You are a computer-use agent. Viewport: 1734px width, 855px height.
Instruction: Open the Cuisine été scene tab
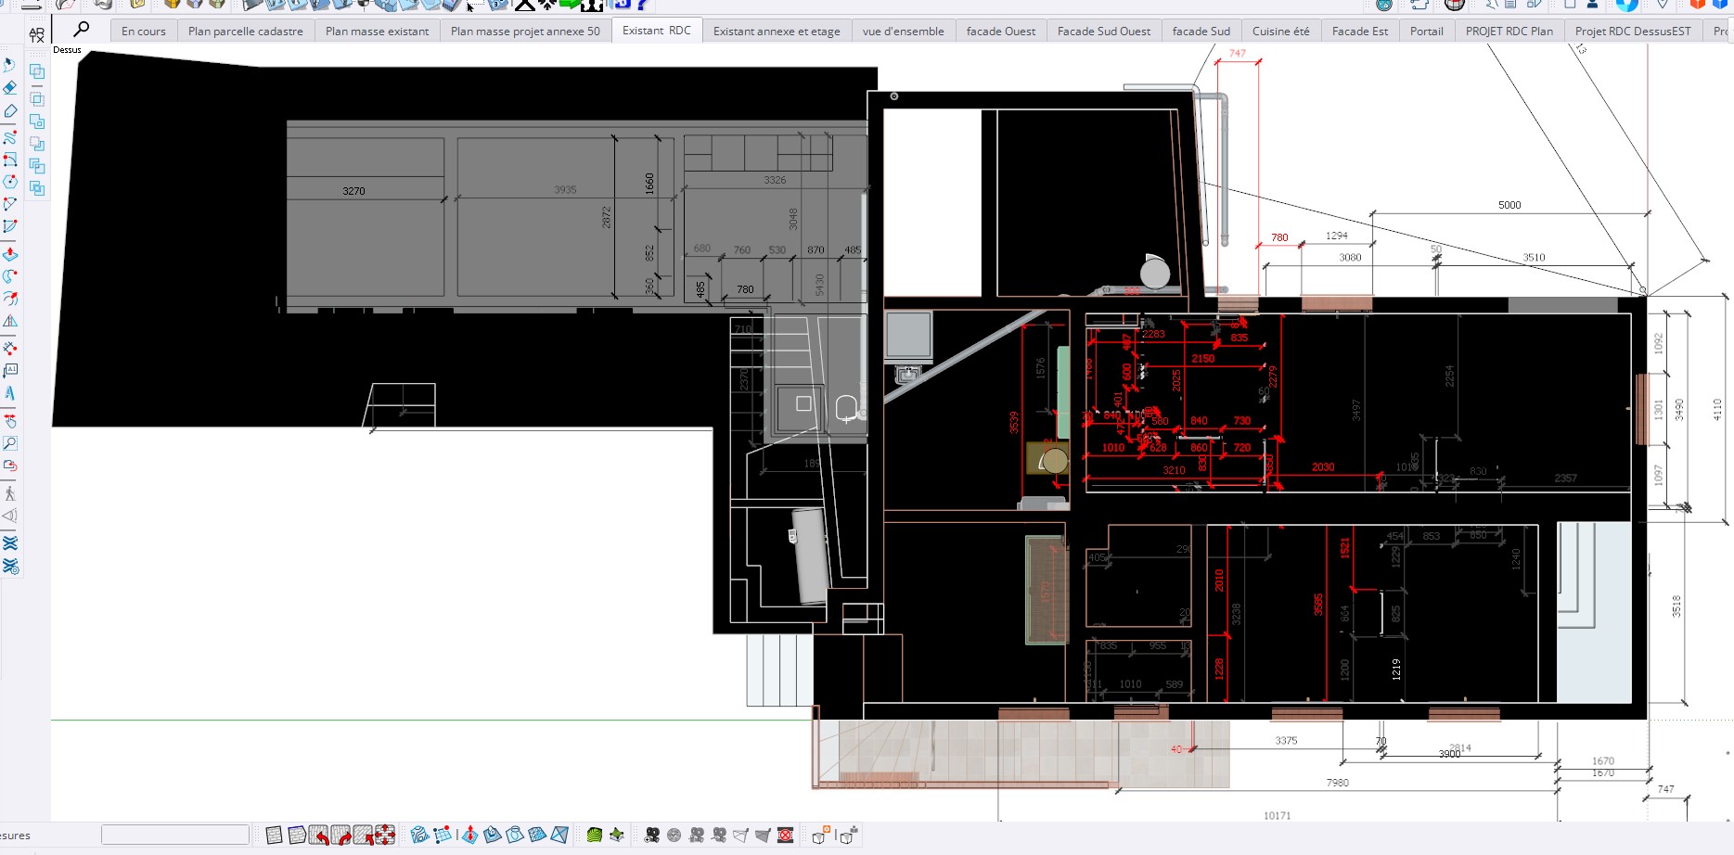1281,31
